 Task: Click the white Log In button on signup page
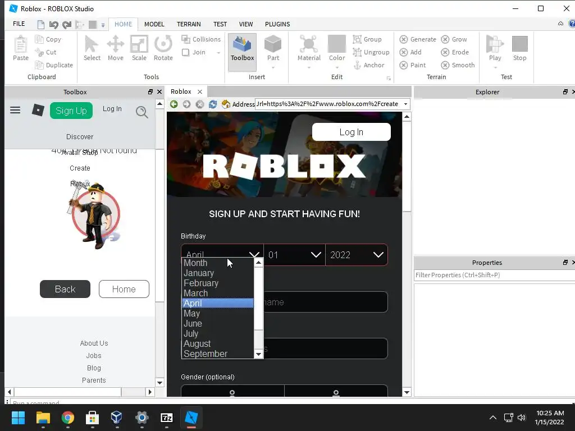pyautogui.click(x=352, y=132)
